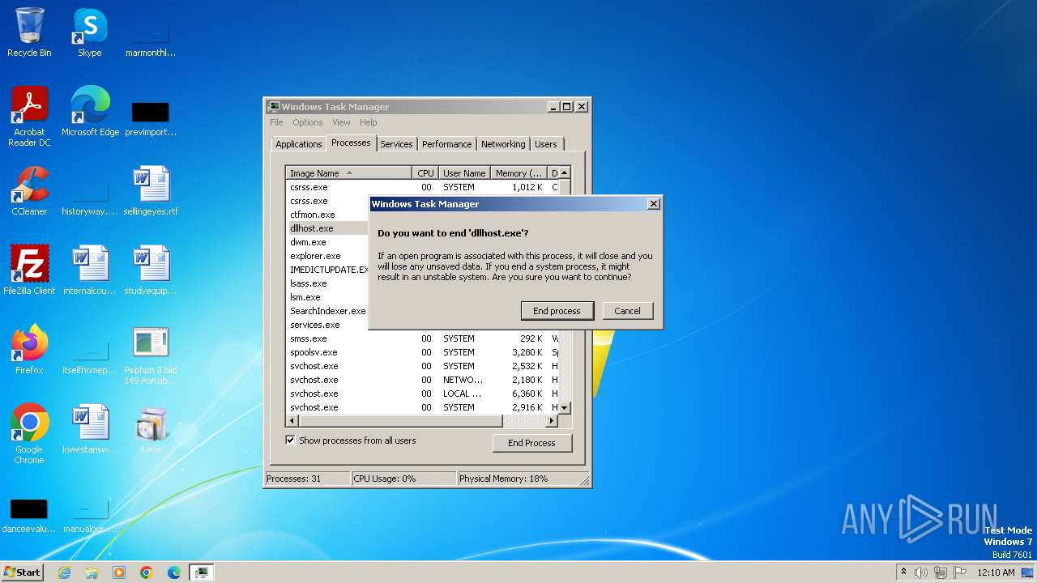The image size is (1037, 583).
Task: Select the internalcou... document icon
Action: coord(90,270)
